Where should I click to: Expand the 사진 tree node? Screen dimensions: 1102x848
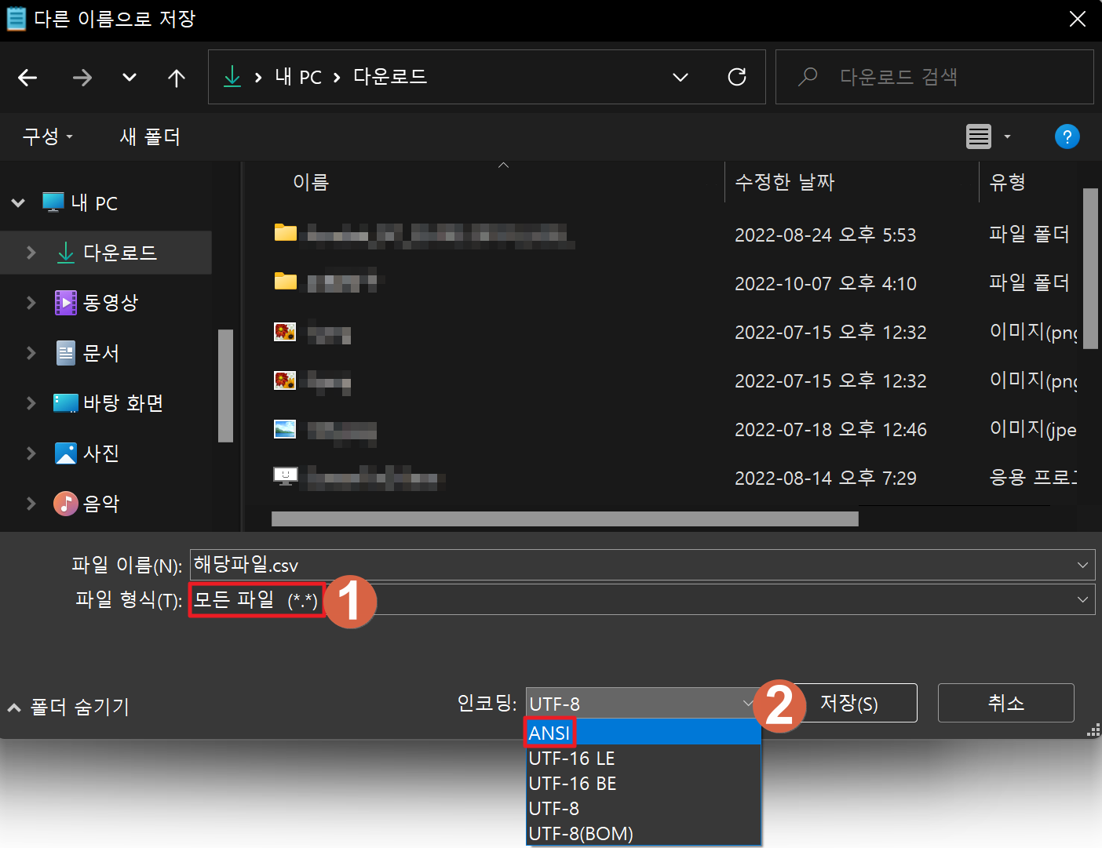click(31, 453)
